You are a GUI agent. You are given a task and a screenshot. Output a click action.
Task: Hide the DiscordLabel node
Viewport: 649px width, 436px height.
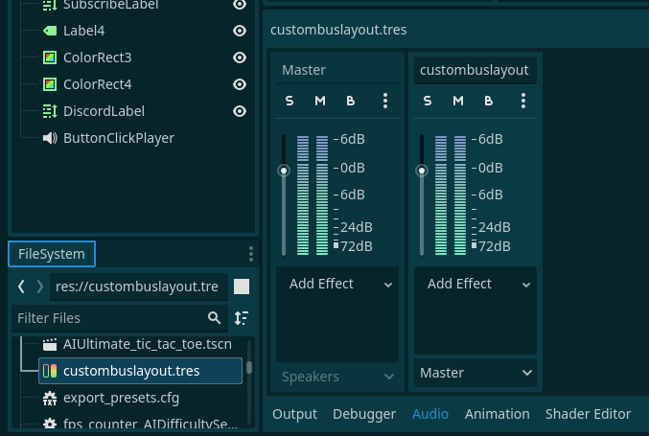click(x=240, y=111)
